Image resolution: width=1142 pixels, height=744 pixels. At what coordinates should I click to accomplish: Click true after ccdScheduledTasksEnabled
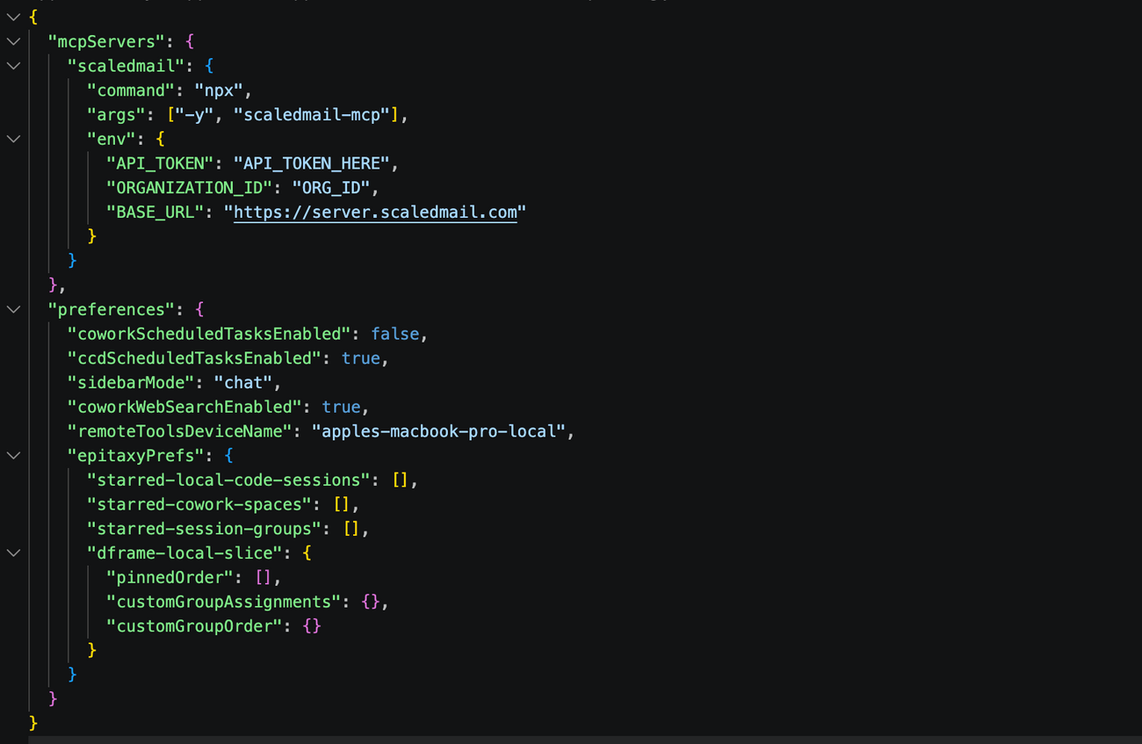click(x=360, y=358)
